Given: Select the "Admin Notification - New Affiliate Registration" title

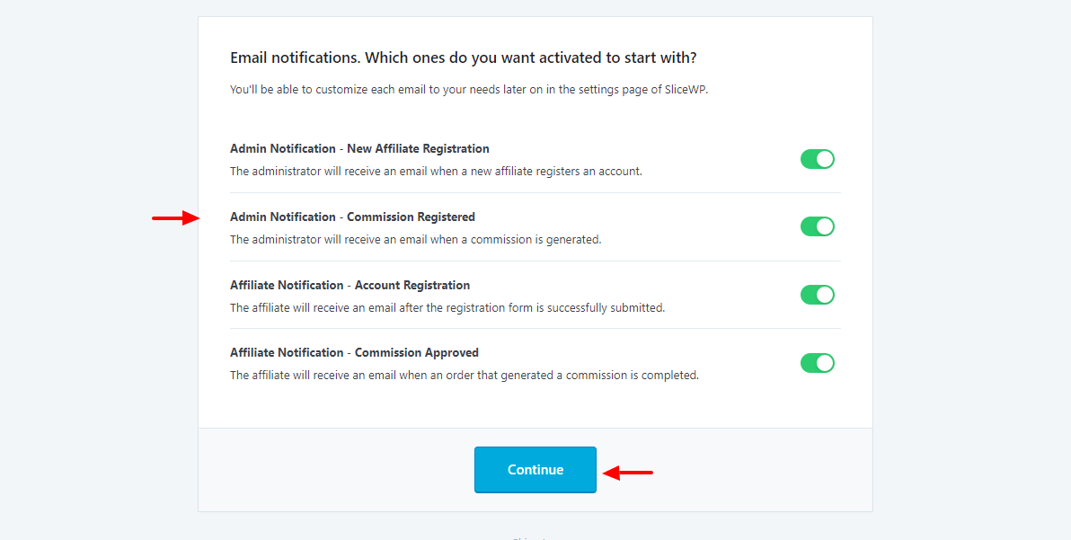Looking at the screenshot, I should point(359,148).
